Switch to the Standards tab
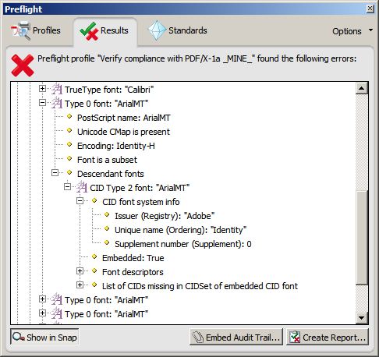 click(x=178, y=30)
